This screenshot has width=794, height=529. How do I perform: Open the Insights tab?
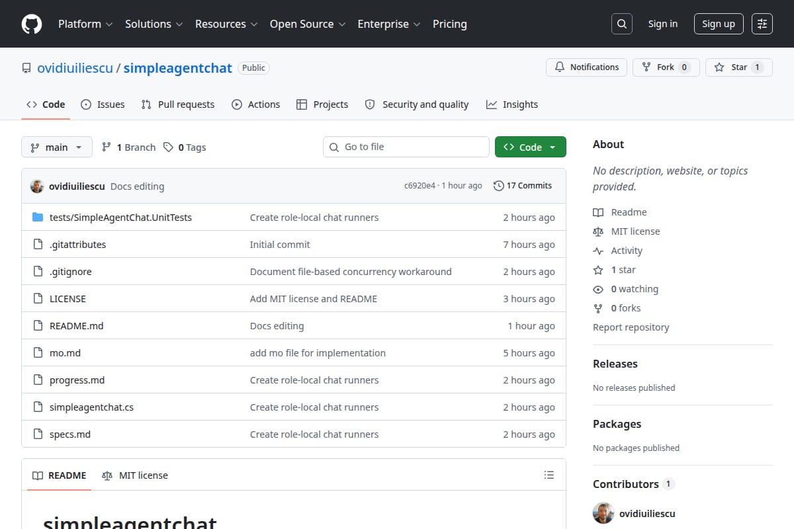pos(512,104)
